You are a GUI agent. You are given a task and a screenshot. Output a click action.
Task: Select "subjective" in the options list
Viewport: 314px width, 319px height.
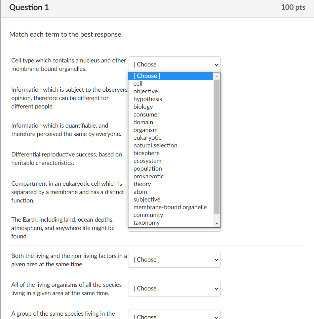point(147,199)
